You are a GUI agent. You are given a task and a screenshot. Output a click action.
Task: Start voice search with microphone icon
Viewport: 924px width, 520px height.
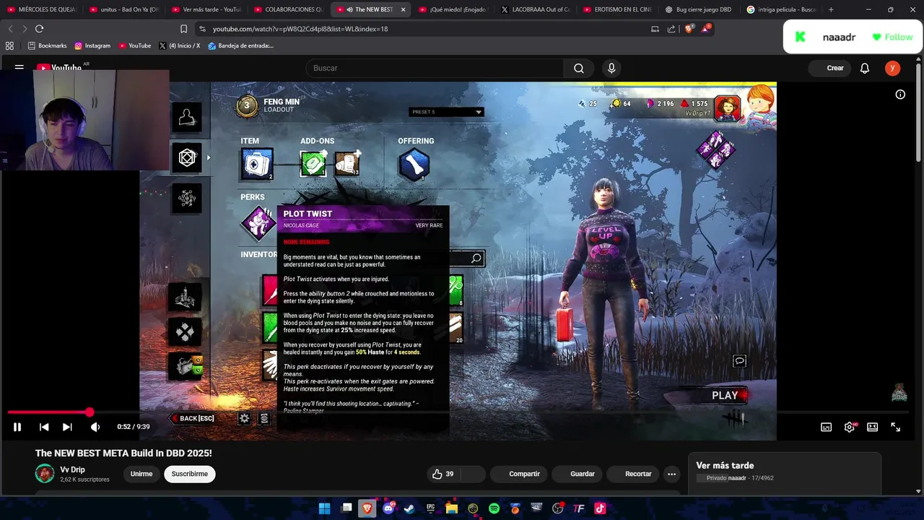click(x=611, y=68)
